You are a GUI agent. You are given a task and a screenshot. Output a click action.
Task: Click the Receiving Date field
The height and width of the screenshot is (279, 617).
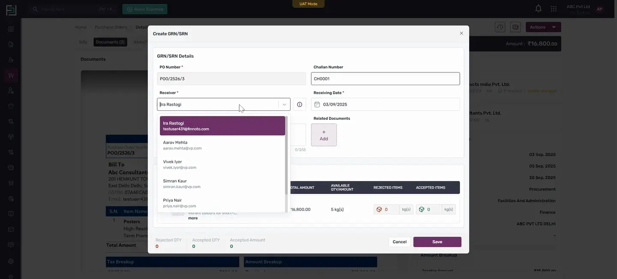pos(386,104)
